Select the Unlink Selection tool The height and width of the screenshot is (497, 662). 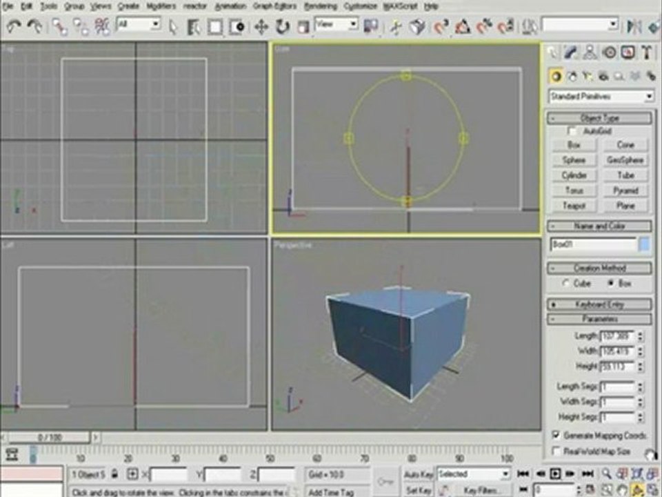pos(80,27)
